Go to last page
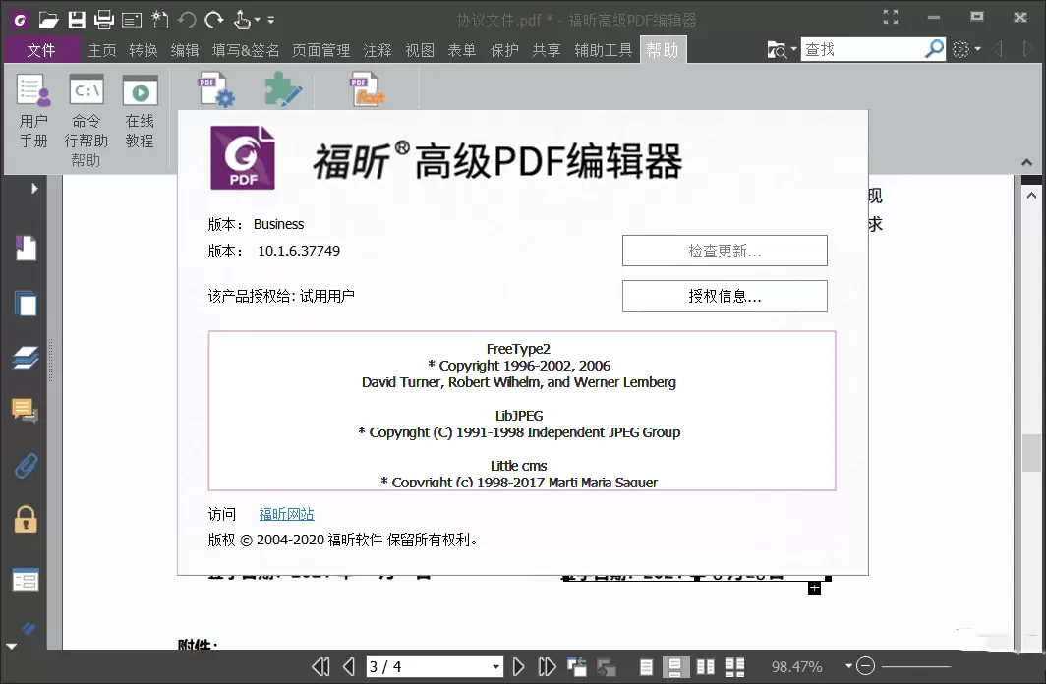Screen dimensions: 1046x684 (x=547, y=666)
